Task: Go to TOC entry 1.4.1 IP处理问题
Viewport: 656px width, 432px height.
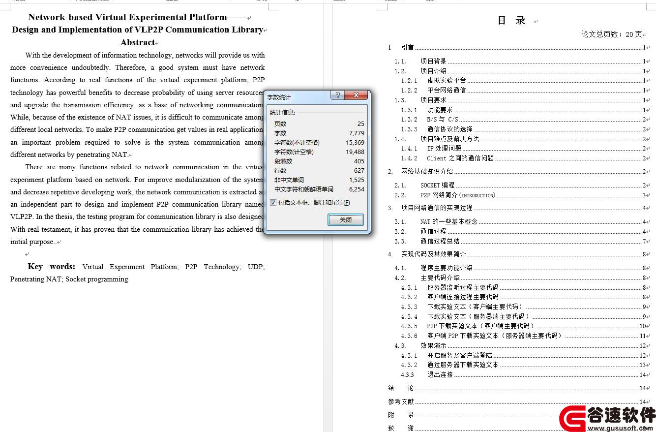Action: (x=523, y=148)
